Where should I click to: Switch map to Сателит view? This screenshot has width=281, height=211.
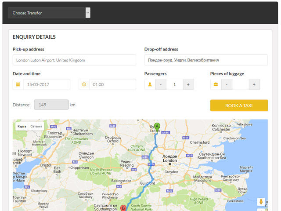36,126
